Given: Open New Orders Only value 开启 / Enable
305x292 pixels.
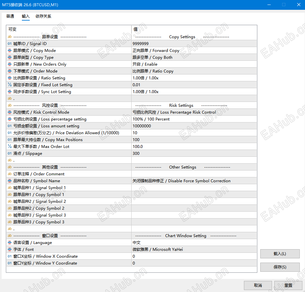Looking at the screenshot, I should 194,64.
